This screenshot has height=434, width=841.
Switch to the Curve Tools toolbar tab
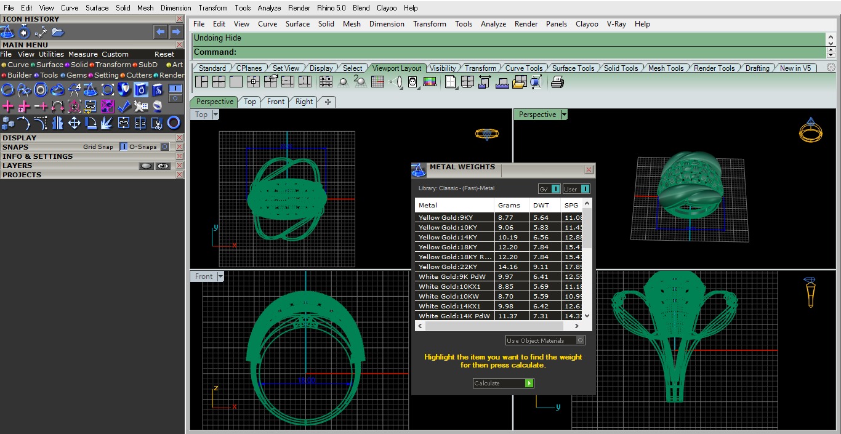click(524, 68)
